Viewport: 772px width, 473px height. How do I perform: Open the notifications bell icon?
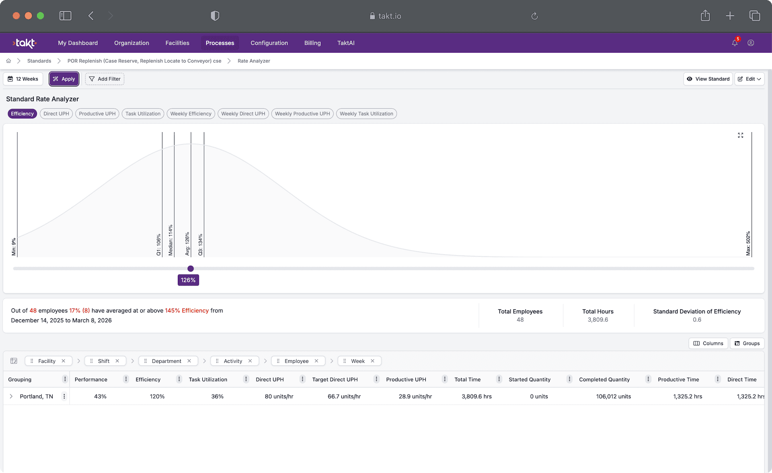[735, 43]
